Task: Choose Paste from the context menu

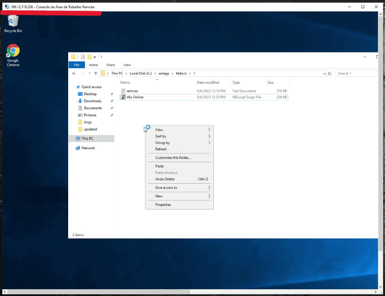Action: pyautogui.click(x=179, y=166)
